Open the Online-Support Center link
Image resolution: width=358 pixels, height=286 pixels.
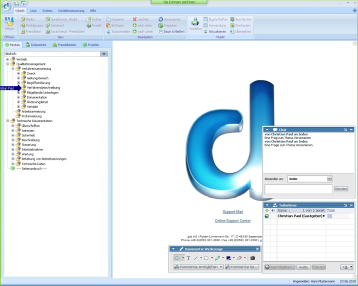click(x=233, y=221)
